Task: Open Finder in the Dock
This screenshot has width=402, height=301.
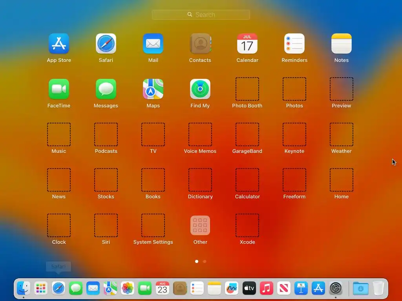Action: [23, 288]
